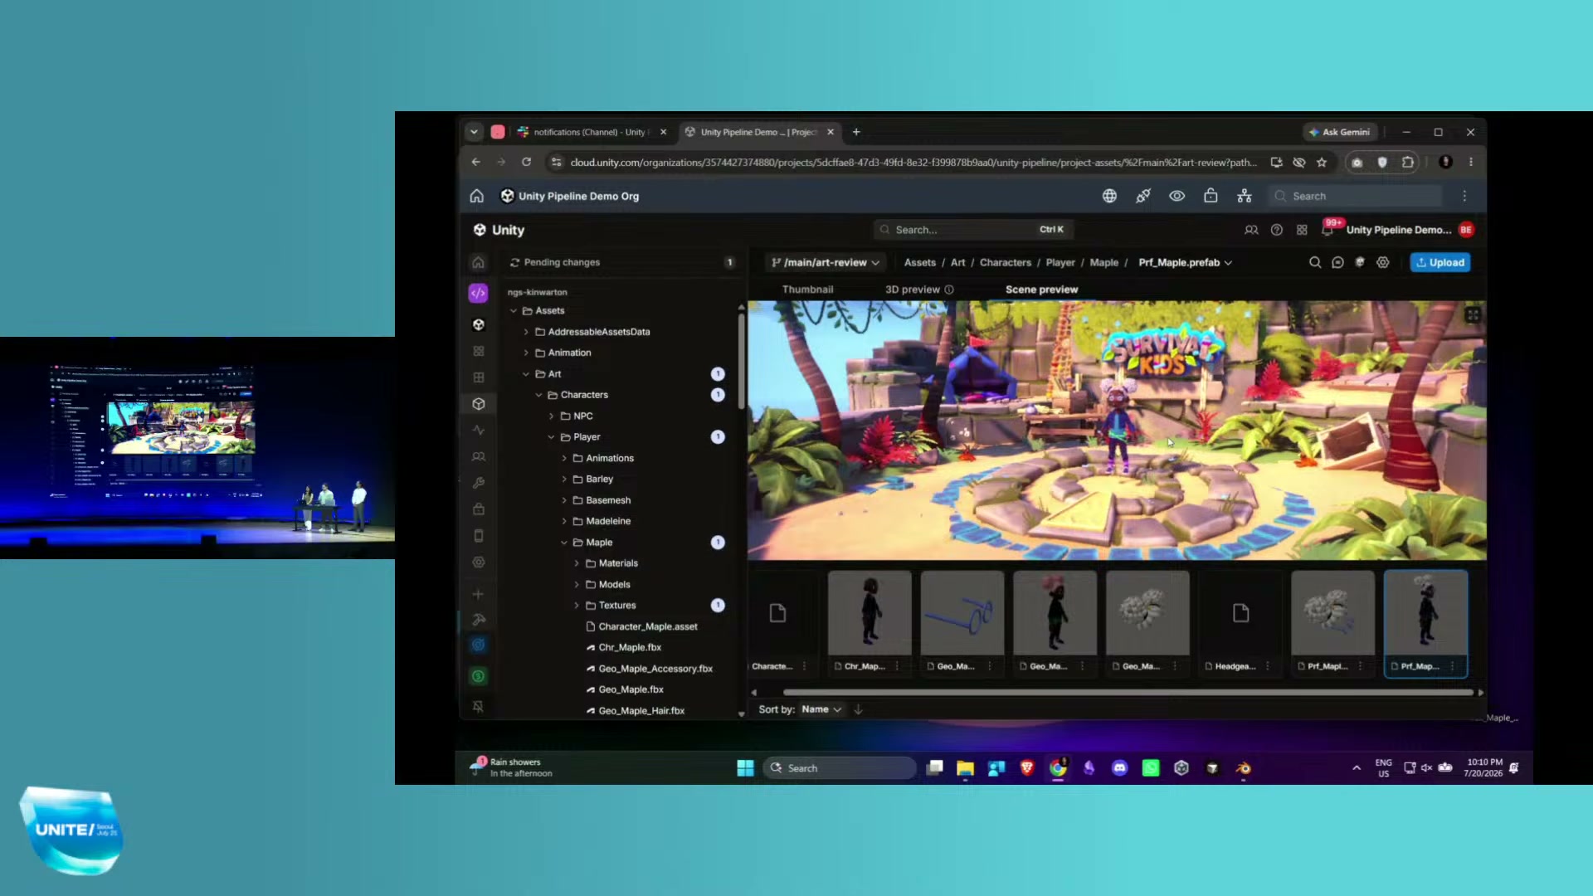Collapse the Maple folder
1593x896 pixels.
coord(564,543)
